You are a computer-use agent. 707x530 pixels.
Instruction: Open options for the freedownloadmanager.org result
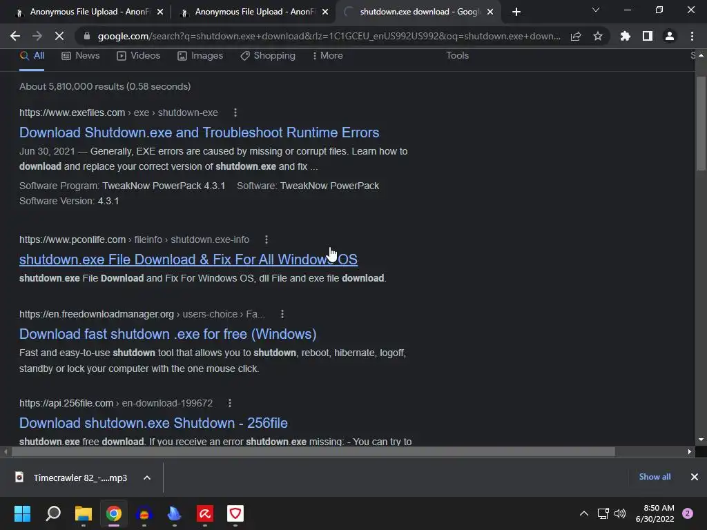(282, 314)
